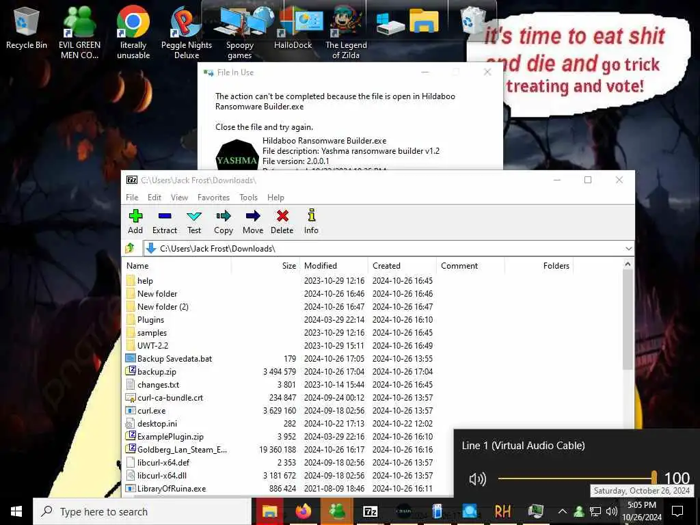Open the address bar path dropdown
This screenshot has width=700, height=525.
pyautogui.click(x=629, y=248)
